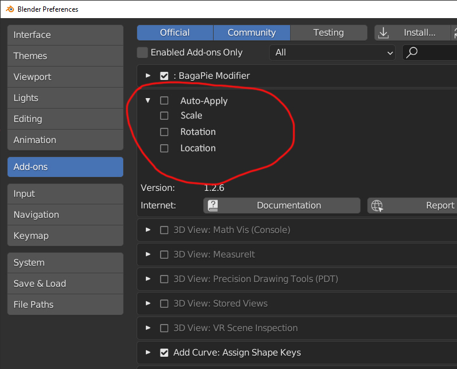Image resolution: width=457 pixels, height=369 pixels.
Task: Tick the Scale checkbox
Action: pyautogui.click(x=164, y=116)
